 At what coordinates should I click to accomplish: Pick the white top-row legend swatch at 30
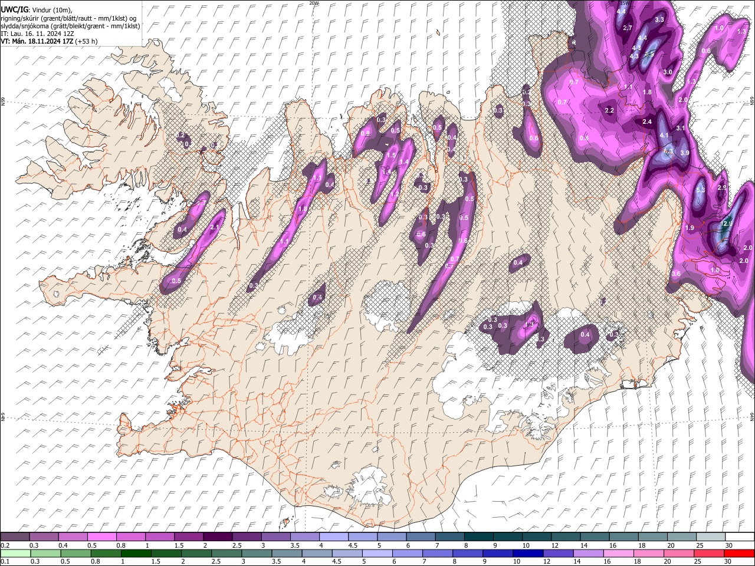coord(740,537)
